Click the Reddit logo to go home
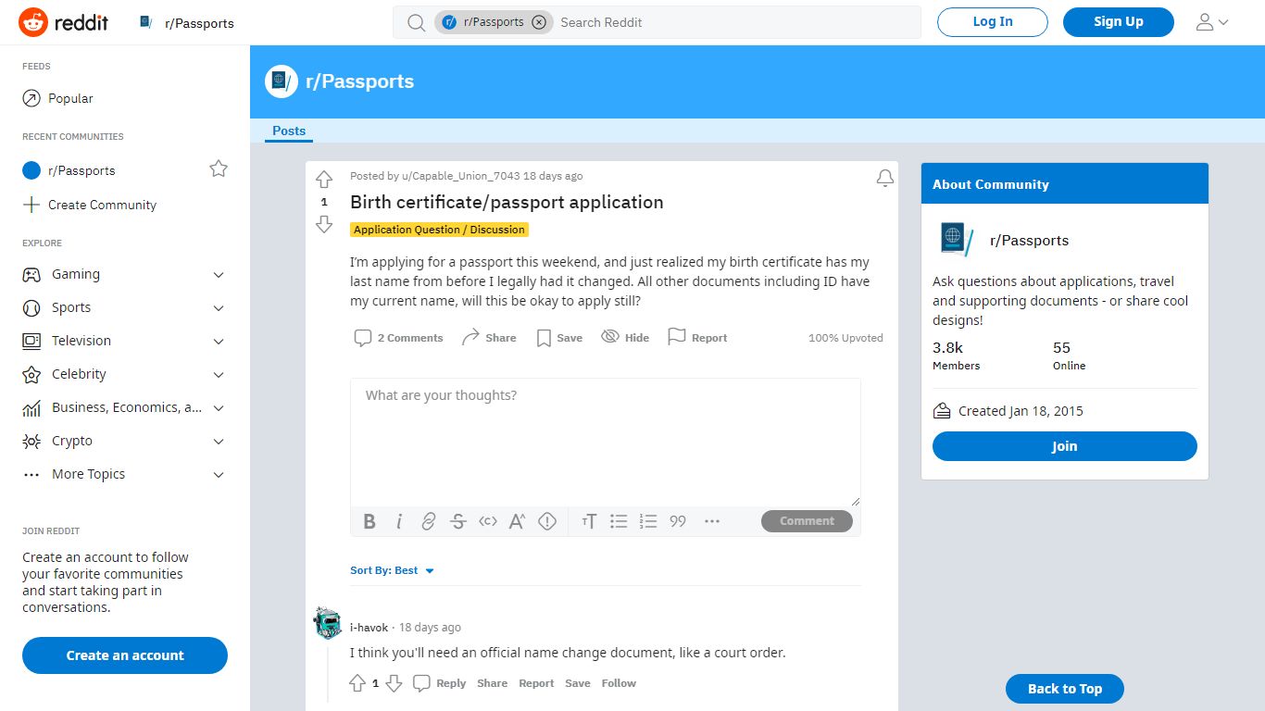This screenshot has height=711, width=1265. 64,22
